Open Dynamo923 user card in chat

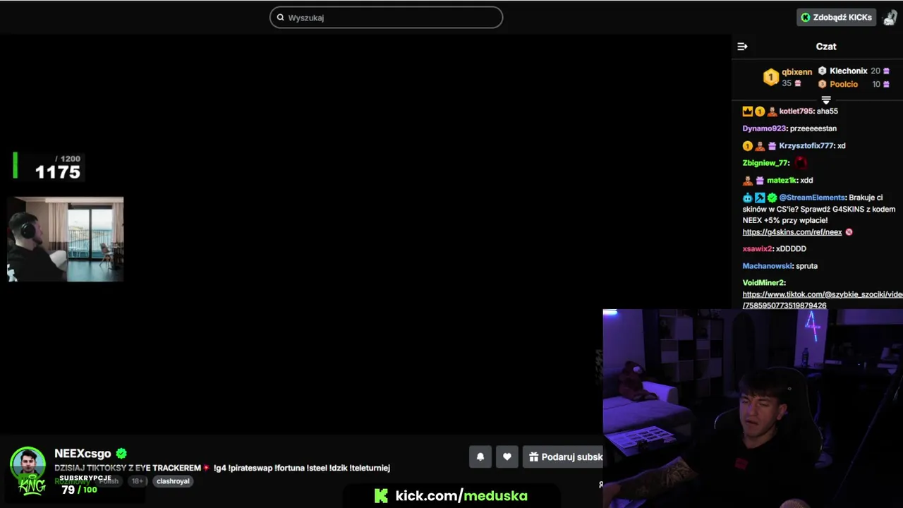point(764,128)
